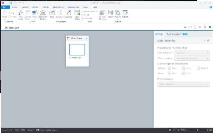Click the Publish icon
This screenshot has height=133, width=213.
[125, 14]
